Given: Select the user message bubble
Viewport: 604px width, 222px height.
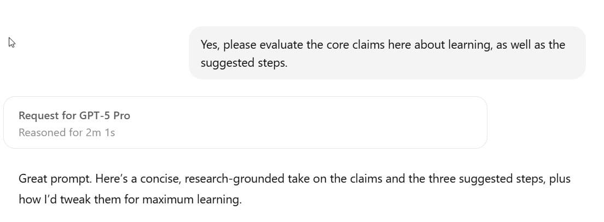Looking at the screenshot, I should coord(387,53).
